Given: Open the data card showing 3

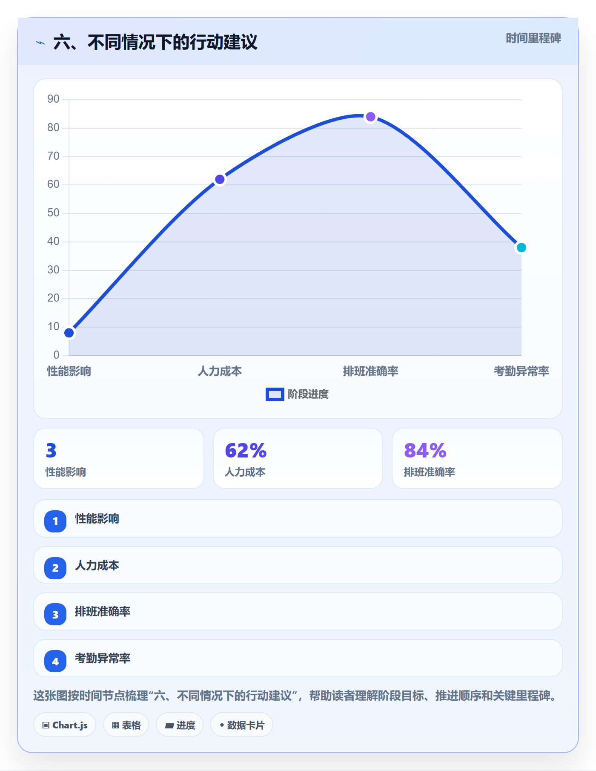Looking at the screenshot, I should 119,458.
